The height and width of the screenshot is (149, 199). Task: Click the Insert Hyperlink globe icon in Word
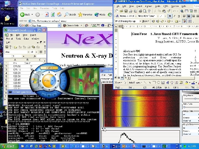pyautogui.click(x=182, y=11)
